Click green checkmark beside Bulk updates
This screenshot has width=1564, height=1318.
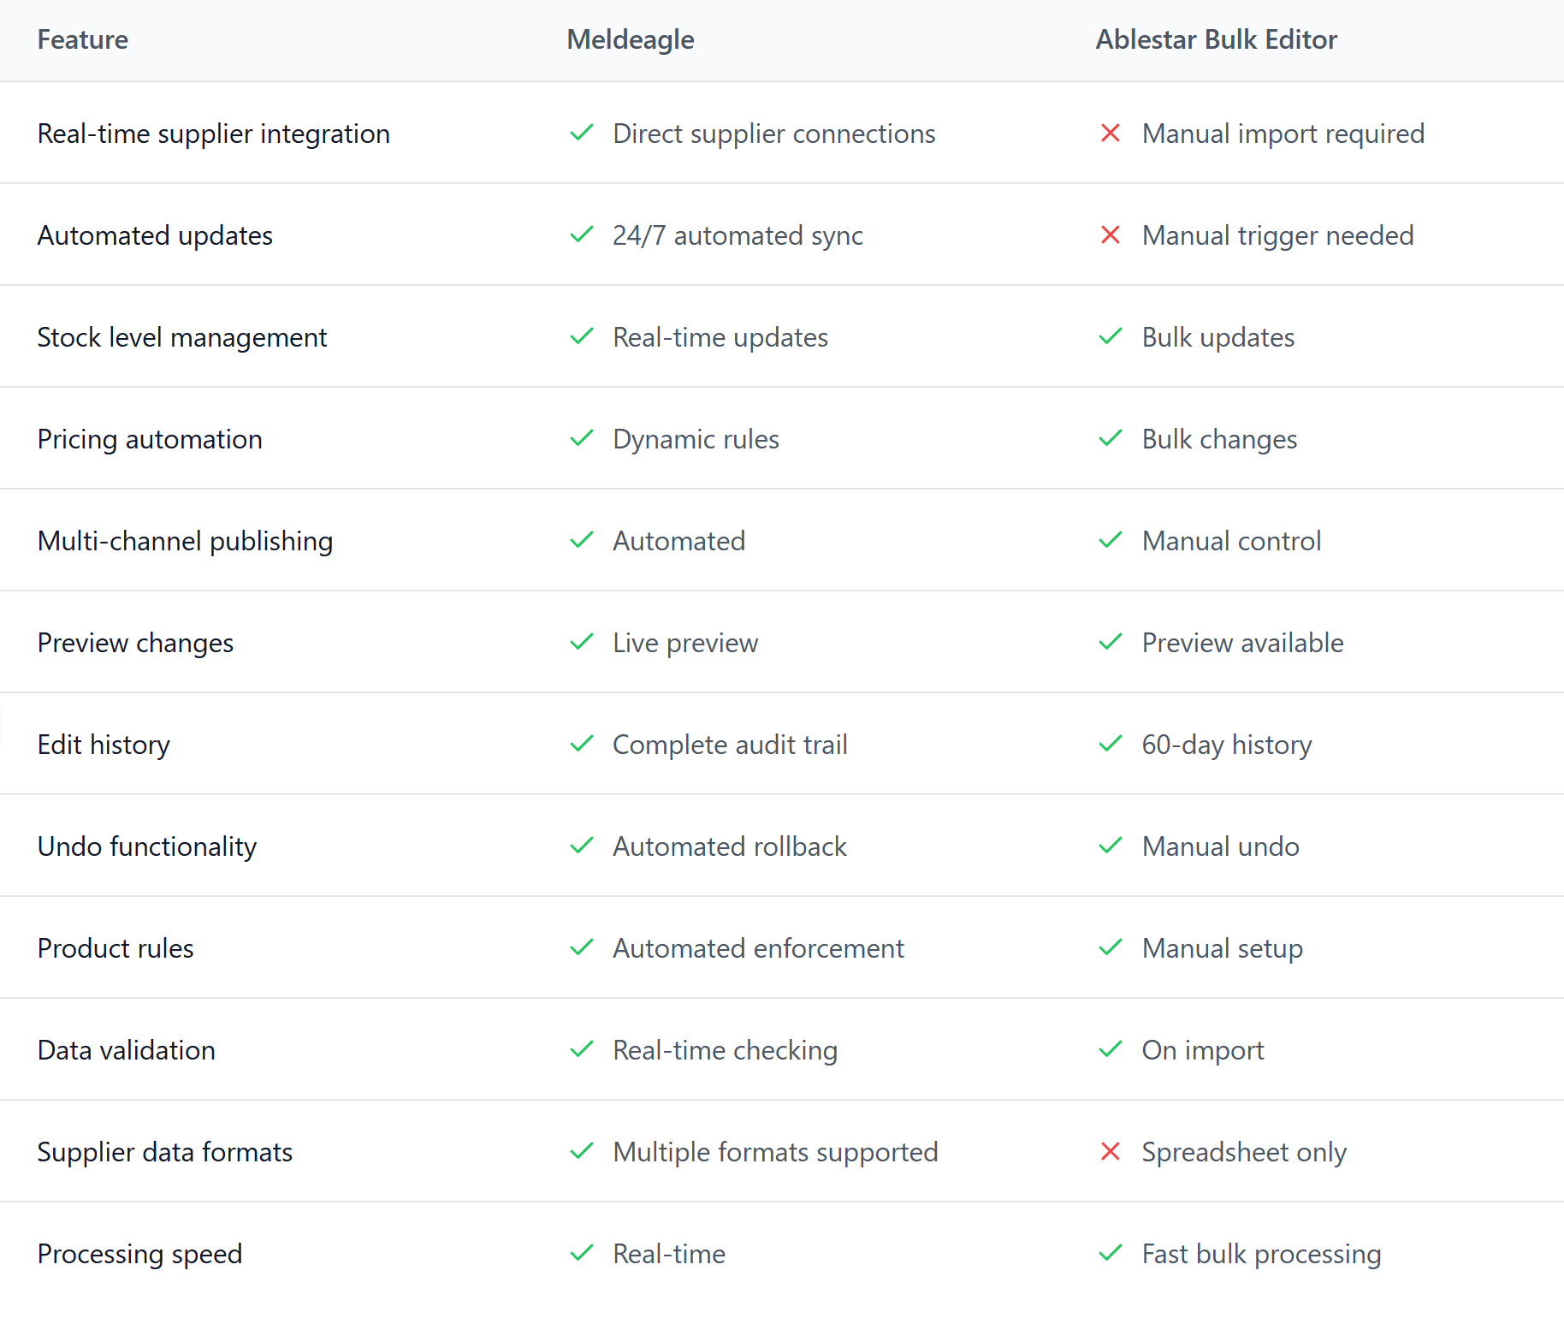[x=1111, y=337]
